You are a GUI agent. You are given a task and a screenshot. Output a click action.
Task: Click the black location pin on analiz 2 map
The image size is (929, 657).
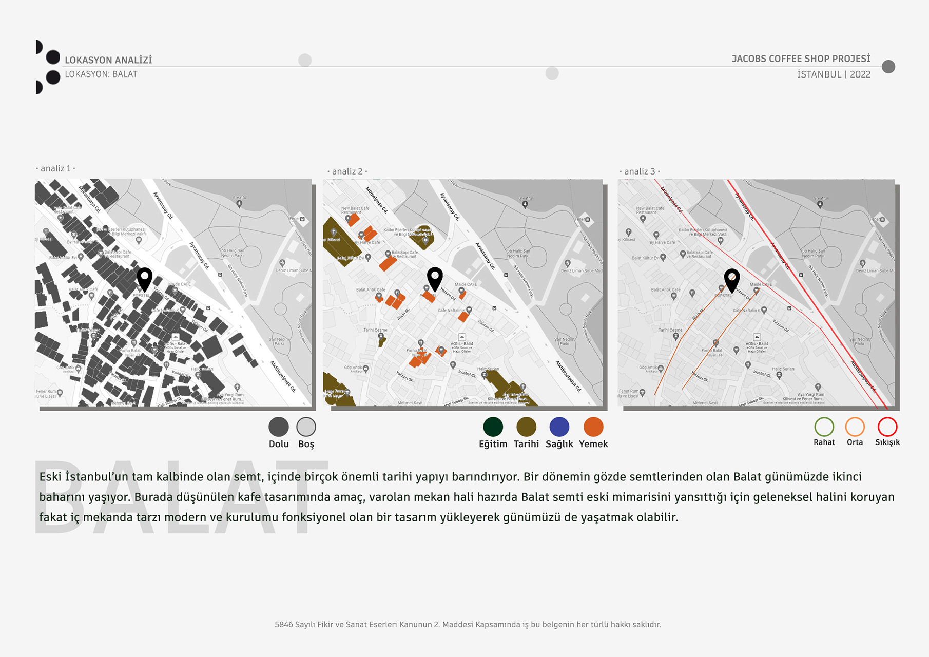coord(435,279)
